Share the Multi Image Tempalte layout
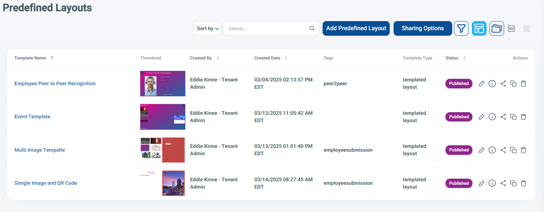The image size is (544, 212). click(503, 150)
